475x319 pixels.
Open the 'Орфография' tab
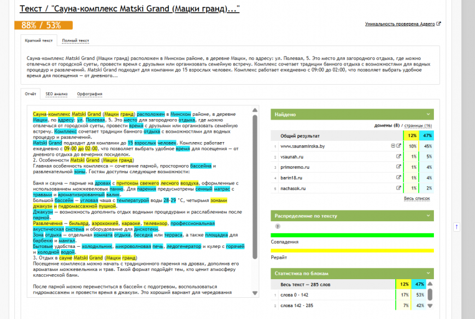(x=89, y=94)
